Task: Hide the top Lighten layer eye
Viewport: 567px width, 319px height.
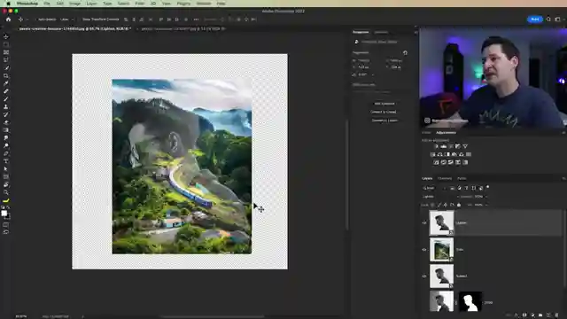Action: click(x=424, y=222)
